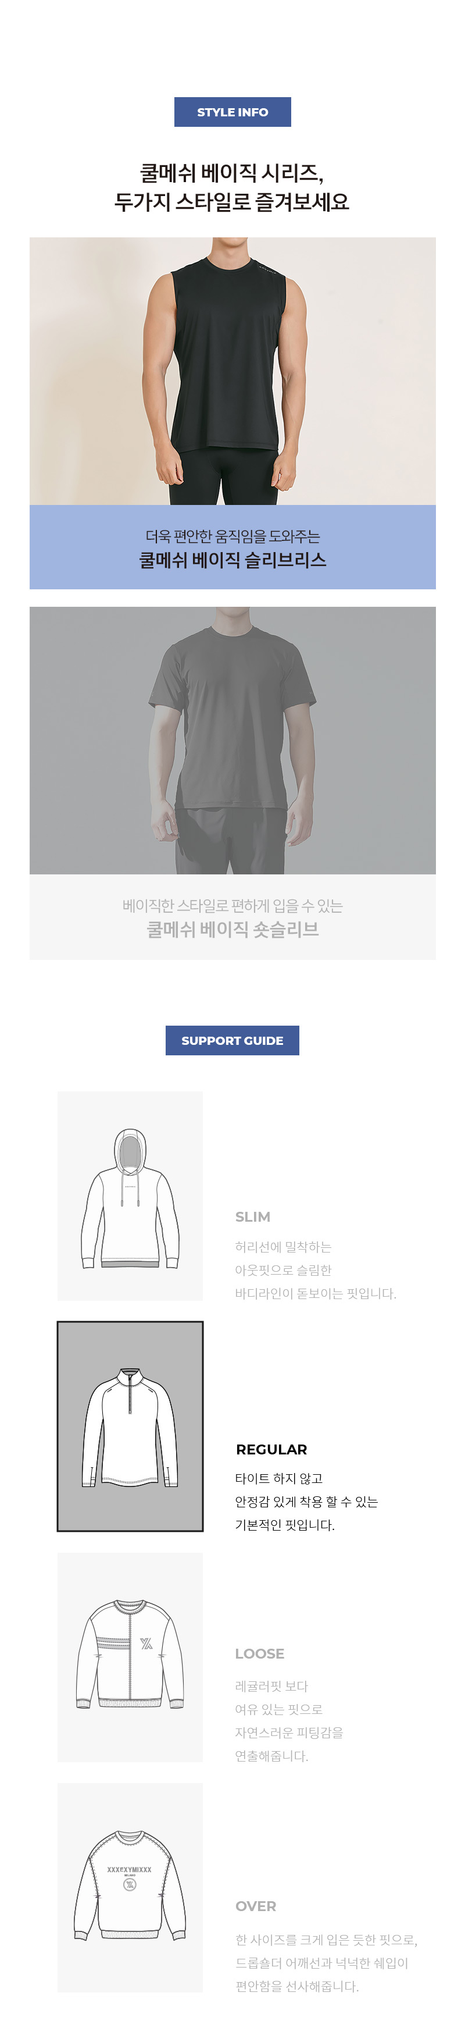This screenshot has height=2042, width=465.
Task: Select the LOOSE fit label
Action: (260, 1653)
